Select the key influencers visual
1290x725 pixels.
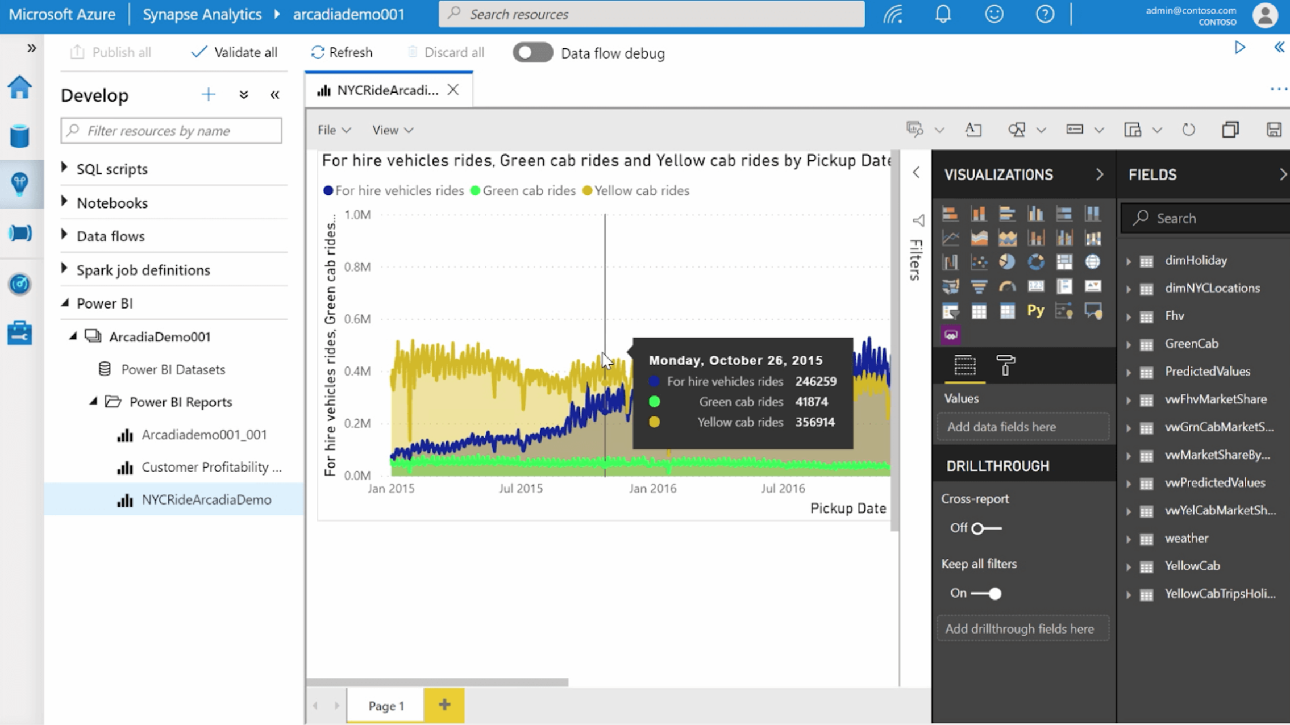click(1064, 311)
